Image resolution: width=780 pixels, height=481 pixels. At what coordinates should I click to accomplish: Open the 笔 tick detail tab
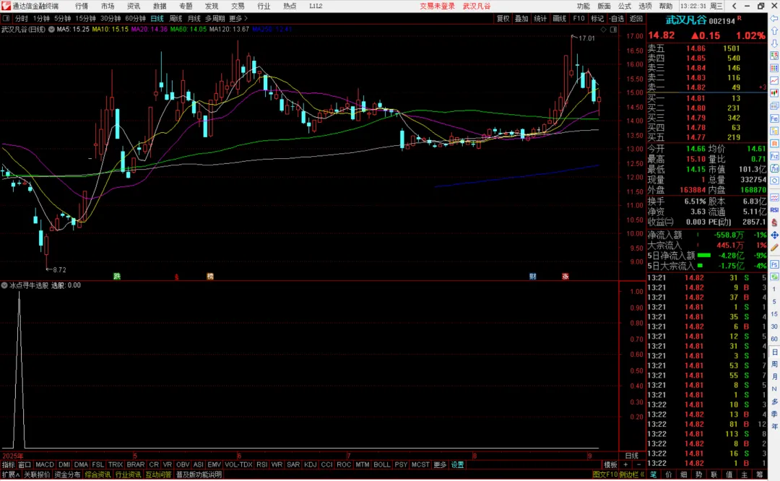[x=653, y=475]
